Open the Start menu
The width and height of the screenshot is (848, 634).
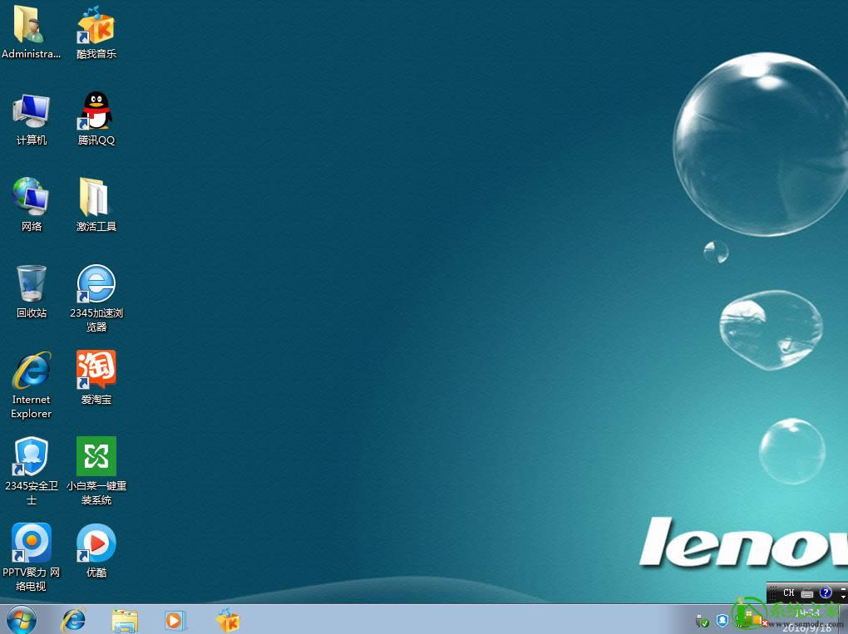[x=21, y=620]
